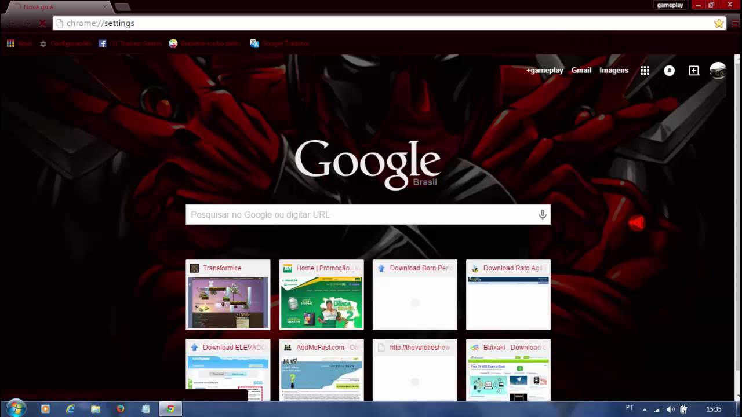Open the Baixaki - Download thumbnail
Image resolution: width=742 pixels, height=417 pixels.
[508, 370]
